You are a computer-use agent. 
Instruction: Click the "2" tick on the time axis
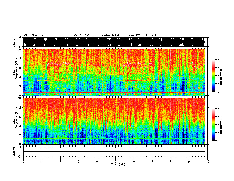60,161
